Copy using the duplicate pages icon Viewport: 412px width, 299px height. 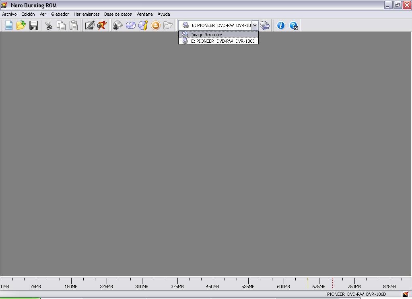click(61, 25)
